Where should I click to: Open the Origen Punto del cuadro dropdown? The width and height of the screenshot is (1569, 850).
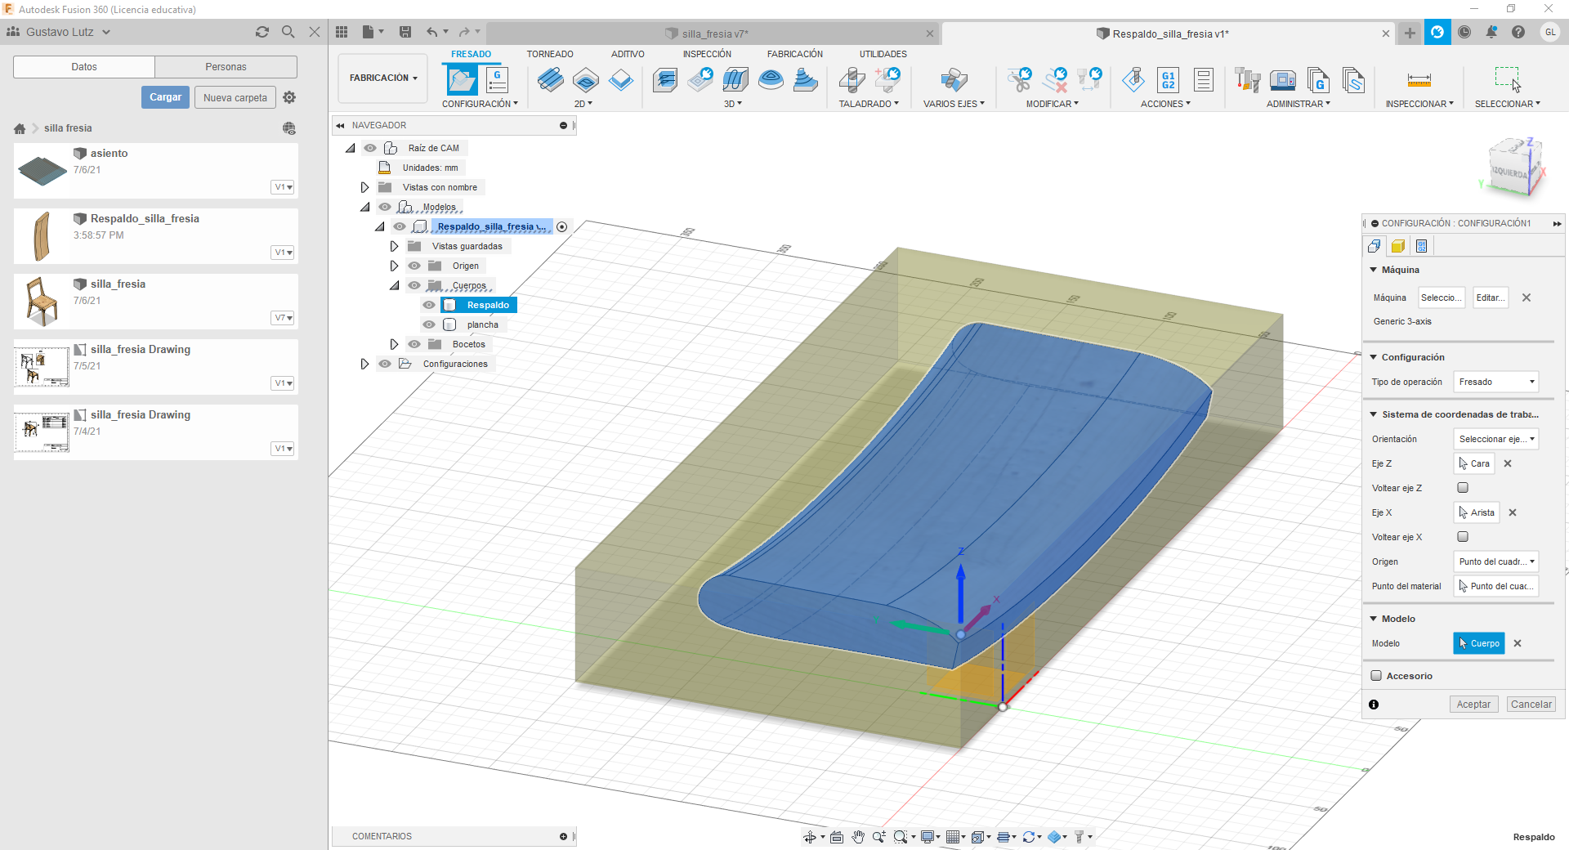click(x=1496, y=561)
